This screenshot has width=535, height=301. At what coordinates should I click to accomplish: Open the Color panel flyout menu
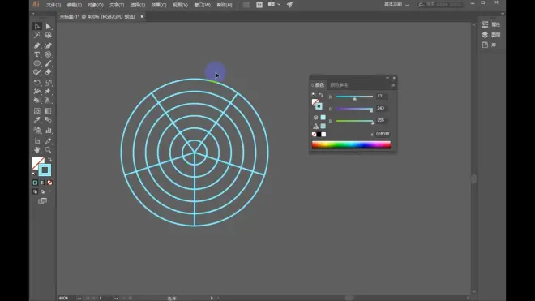click(x=392, y=85)
